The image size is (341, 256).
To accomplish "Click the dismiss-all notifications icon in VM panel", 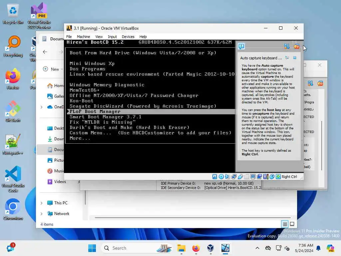I will click(x=297, y=46).
